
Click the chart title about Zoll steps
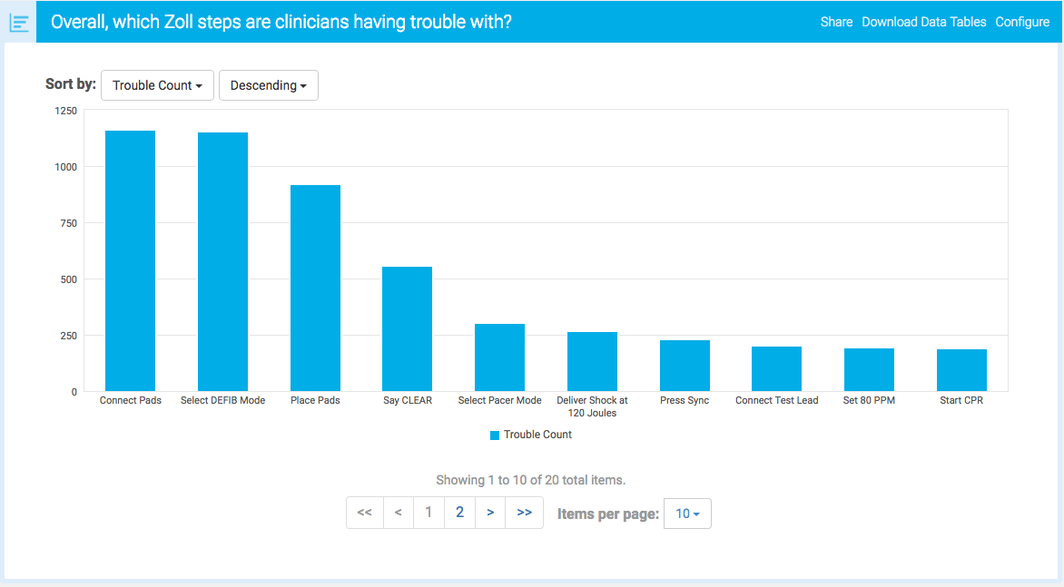[281, 22]
